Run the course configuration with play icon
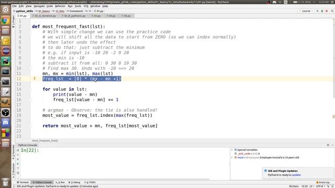Screen dimensions: 335x188 [318, 11]
